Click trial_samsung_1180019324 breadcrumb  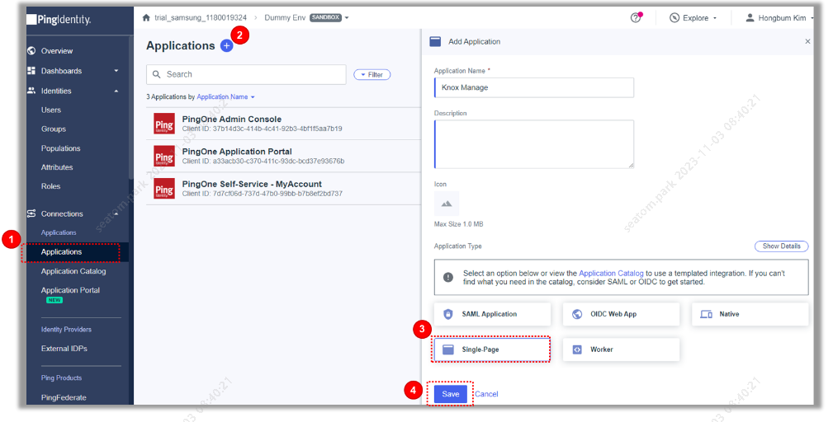[201, 18]
